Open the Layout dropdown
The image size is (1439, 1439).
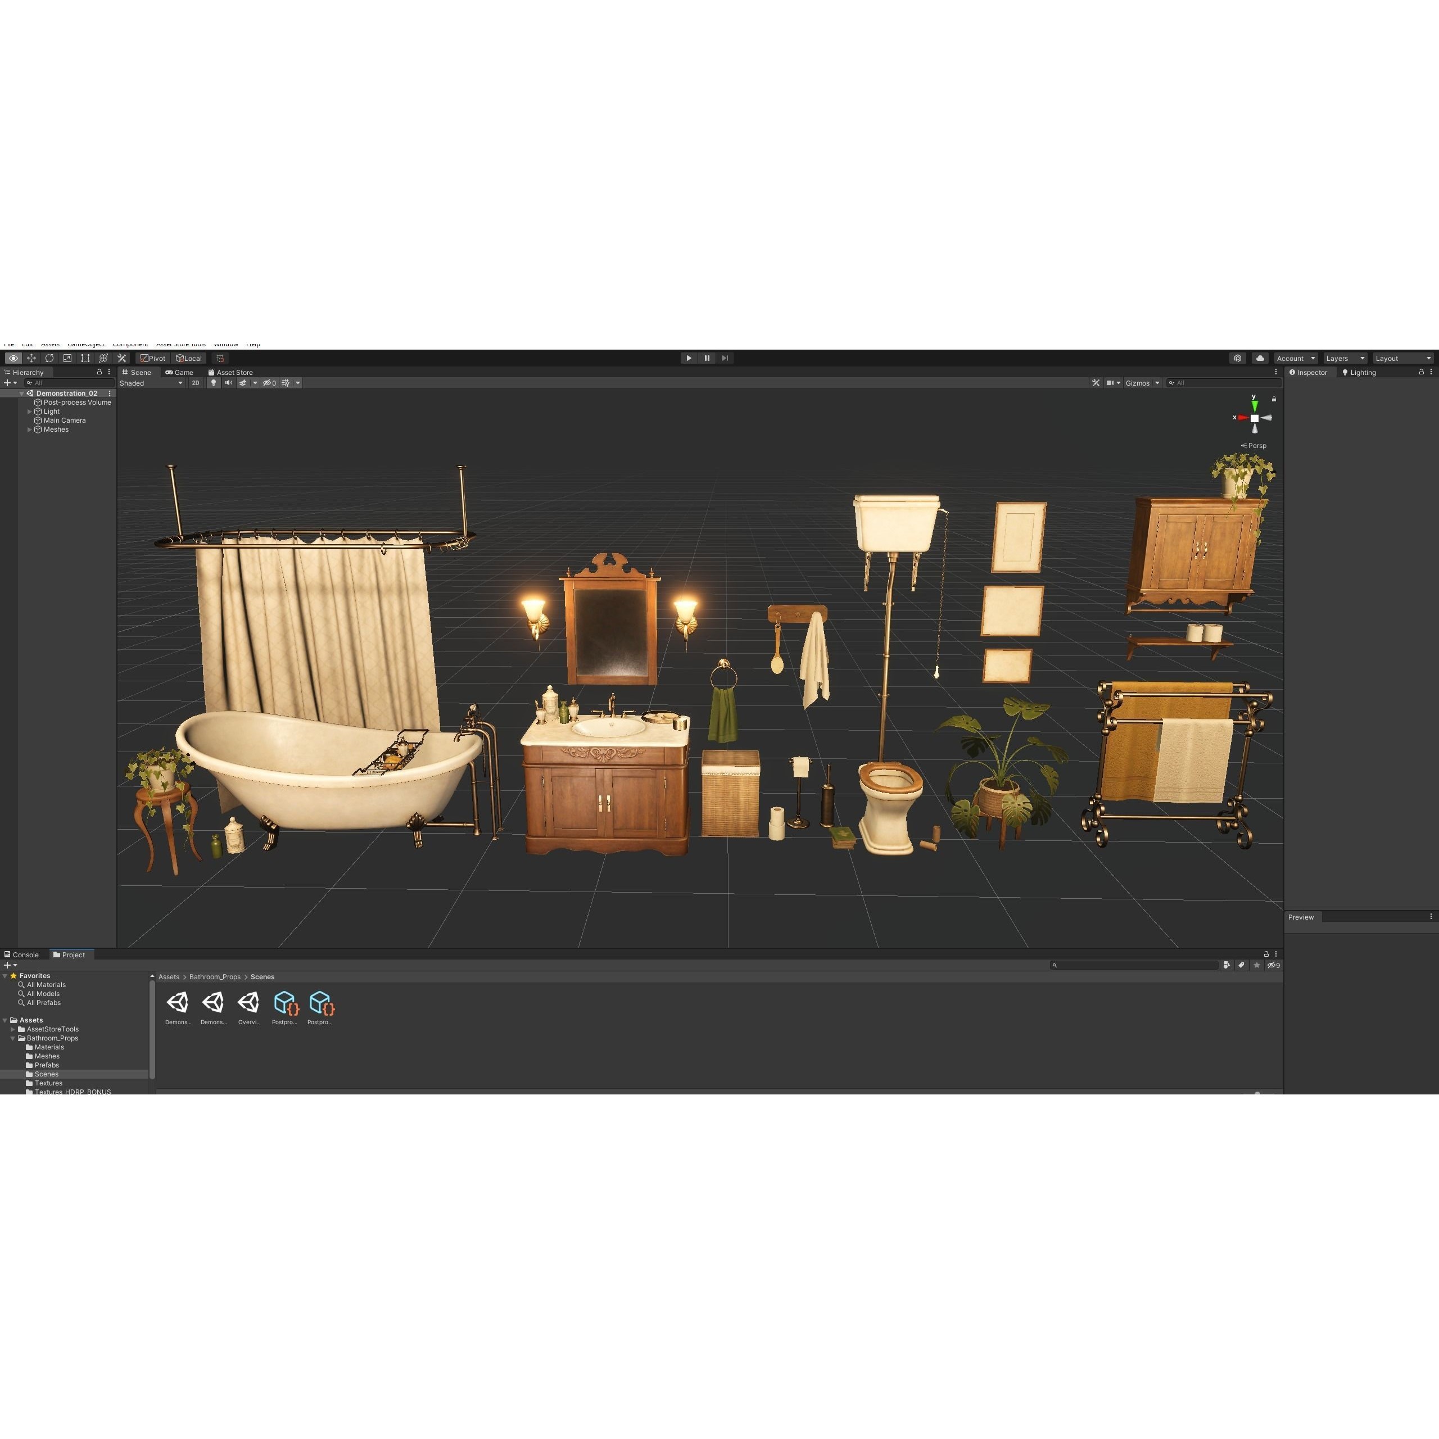click(x=1403, y=358)
